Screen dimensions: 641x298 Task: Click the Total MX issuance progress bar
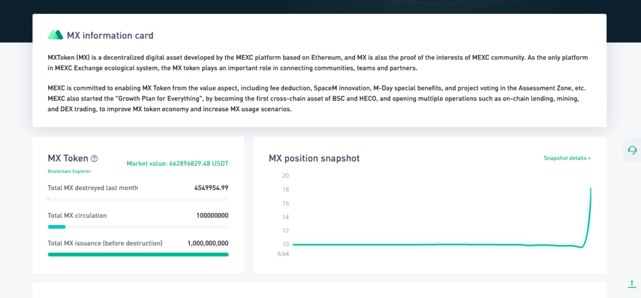(138, 254)
